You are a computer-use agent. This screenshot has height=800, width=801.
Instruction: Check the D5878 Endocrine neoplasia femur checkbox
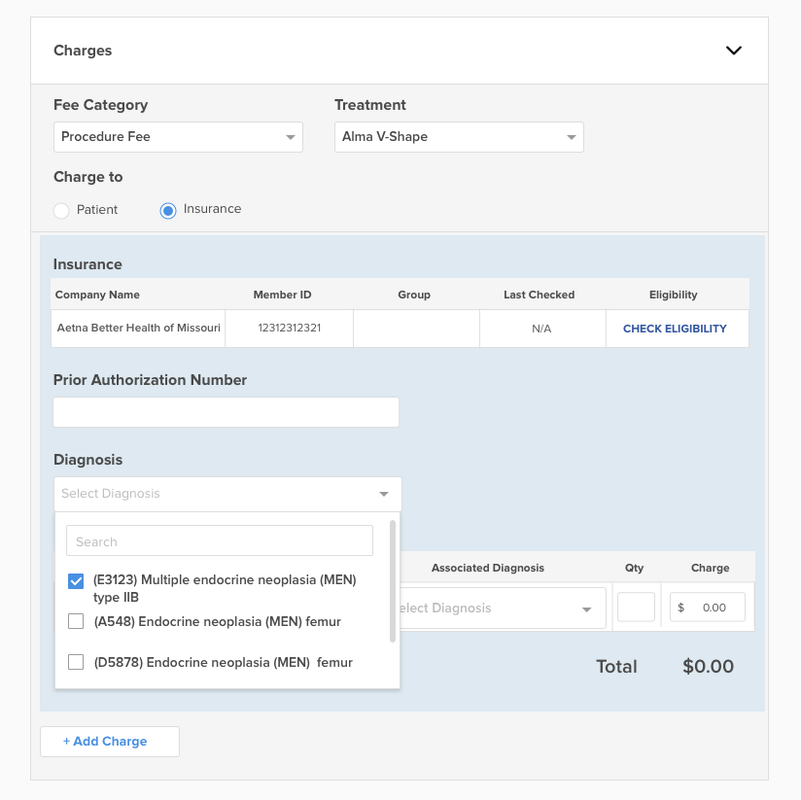[x=76, y=662]
